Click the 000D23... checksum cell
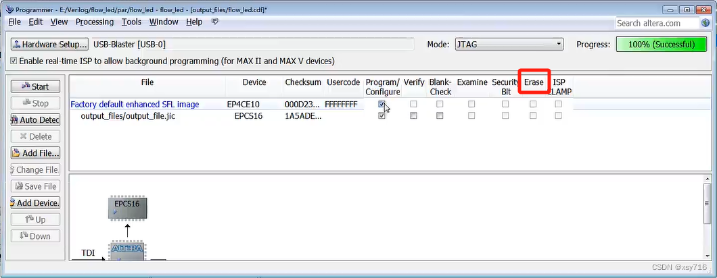 (303, 104)
